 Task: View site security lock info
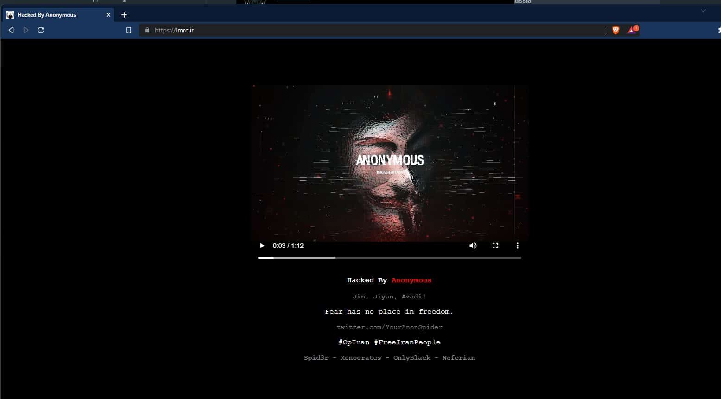click(x=147, y=30)
